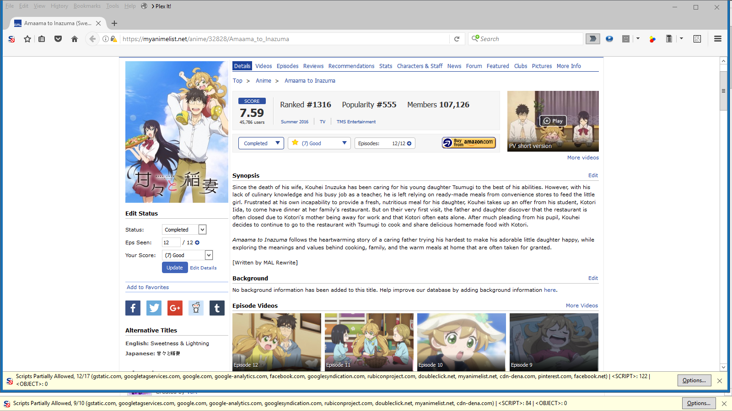Increment episodes with plus icon beside 12/12
The height and width of the screenshot is (411, 732).
(x=409, y=143)
